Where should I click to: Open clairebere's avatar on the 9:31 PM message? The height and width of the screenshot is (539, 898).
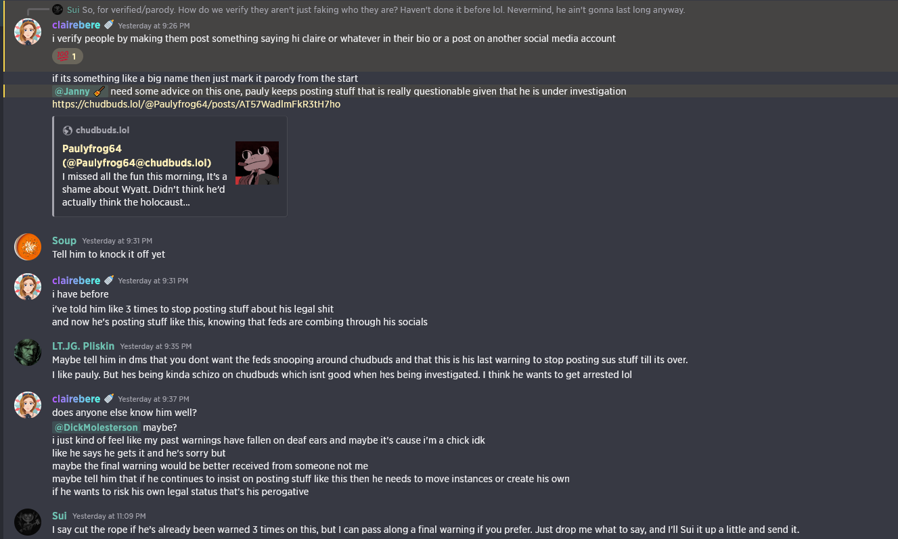pos(28,287)
